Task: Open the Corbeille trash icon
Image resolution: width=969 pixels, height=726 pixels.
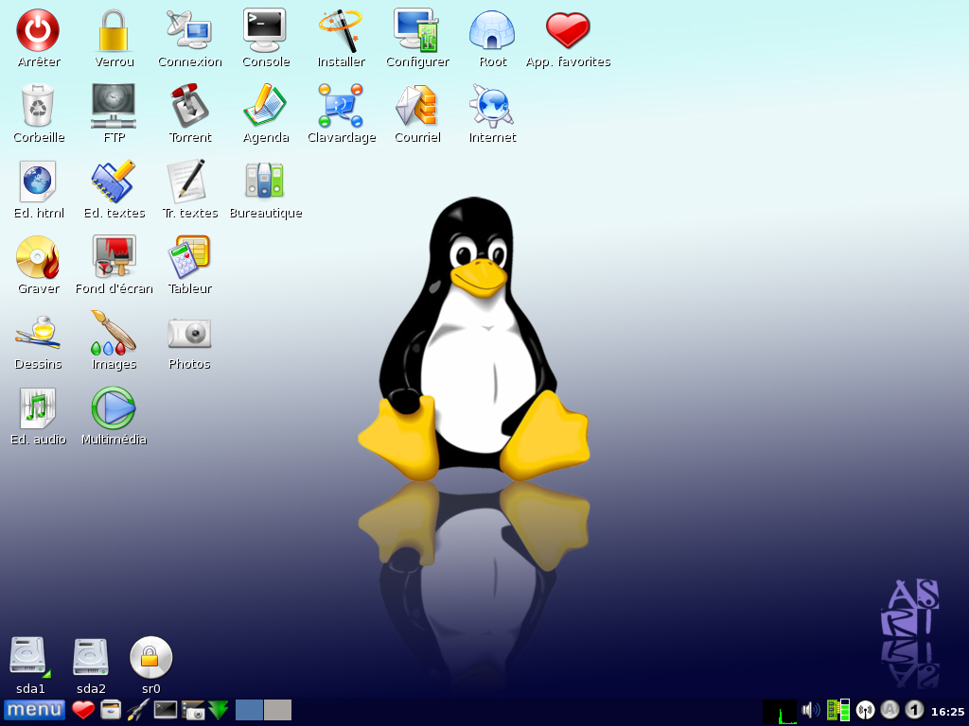Action: (38, 106)
